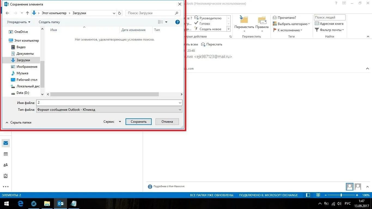This screenshot has width=372, height=209.
Task: Open Microsoft Edge from the taskbar
Action: (x=20, y=204)
